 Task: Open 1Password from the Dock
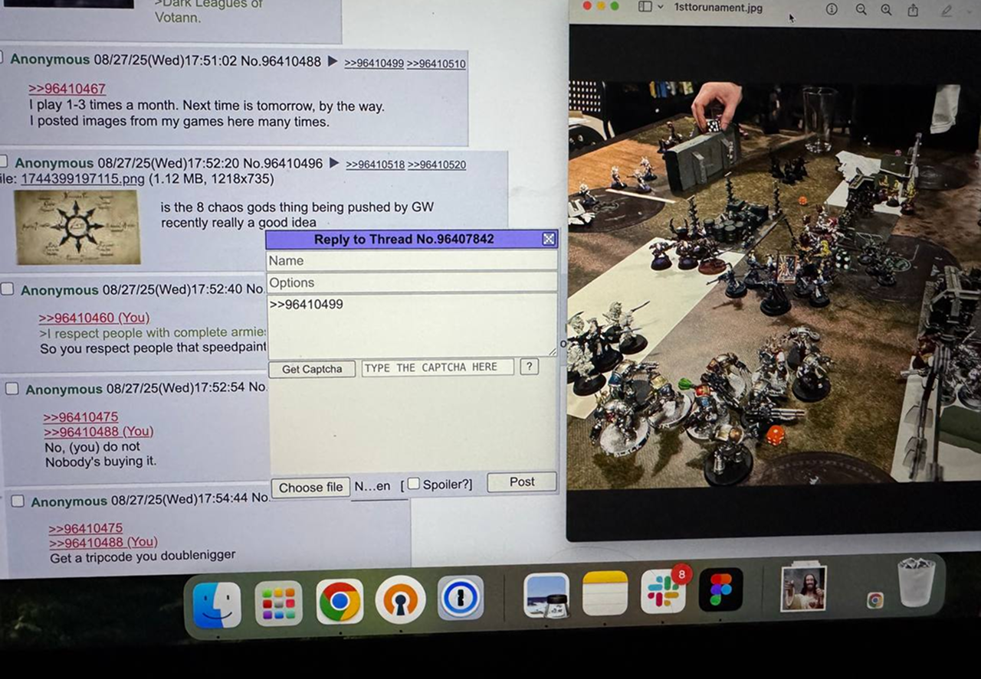(x=461, y=598)
